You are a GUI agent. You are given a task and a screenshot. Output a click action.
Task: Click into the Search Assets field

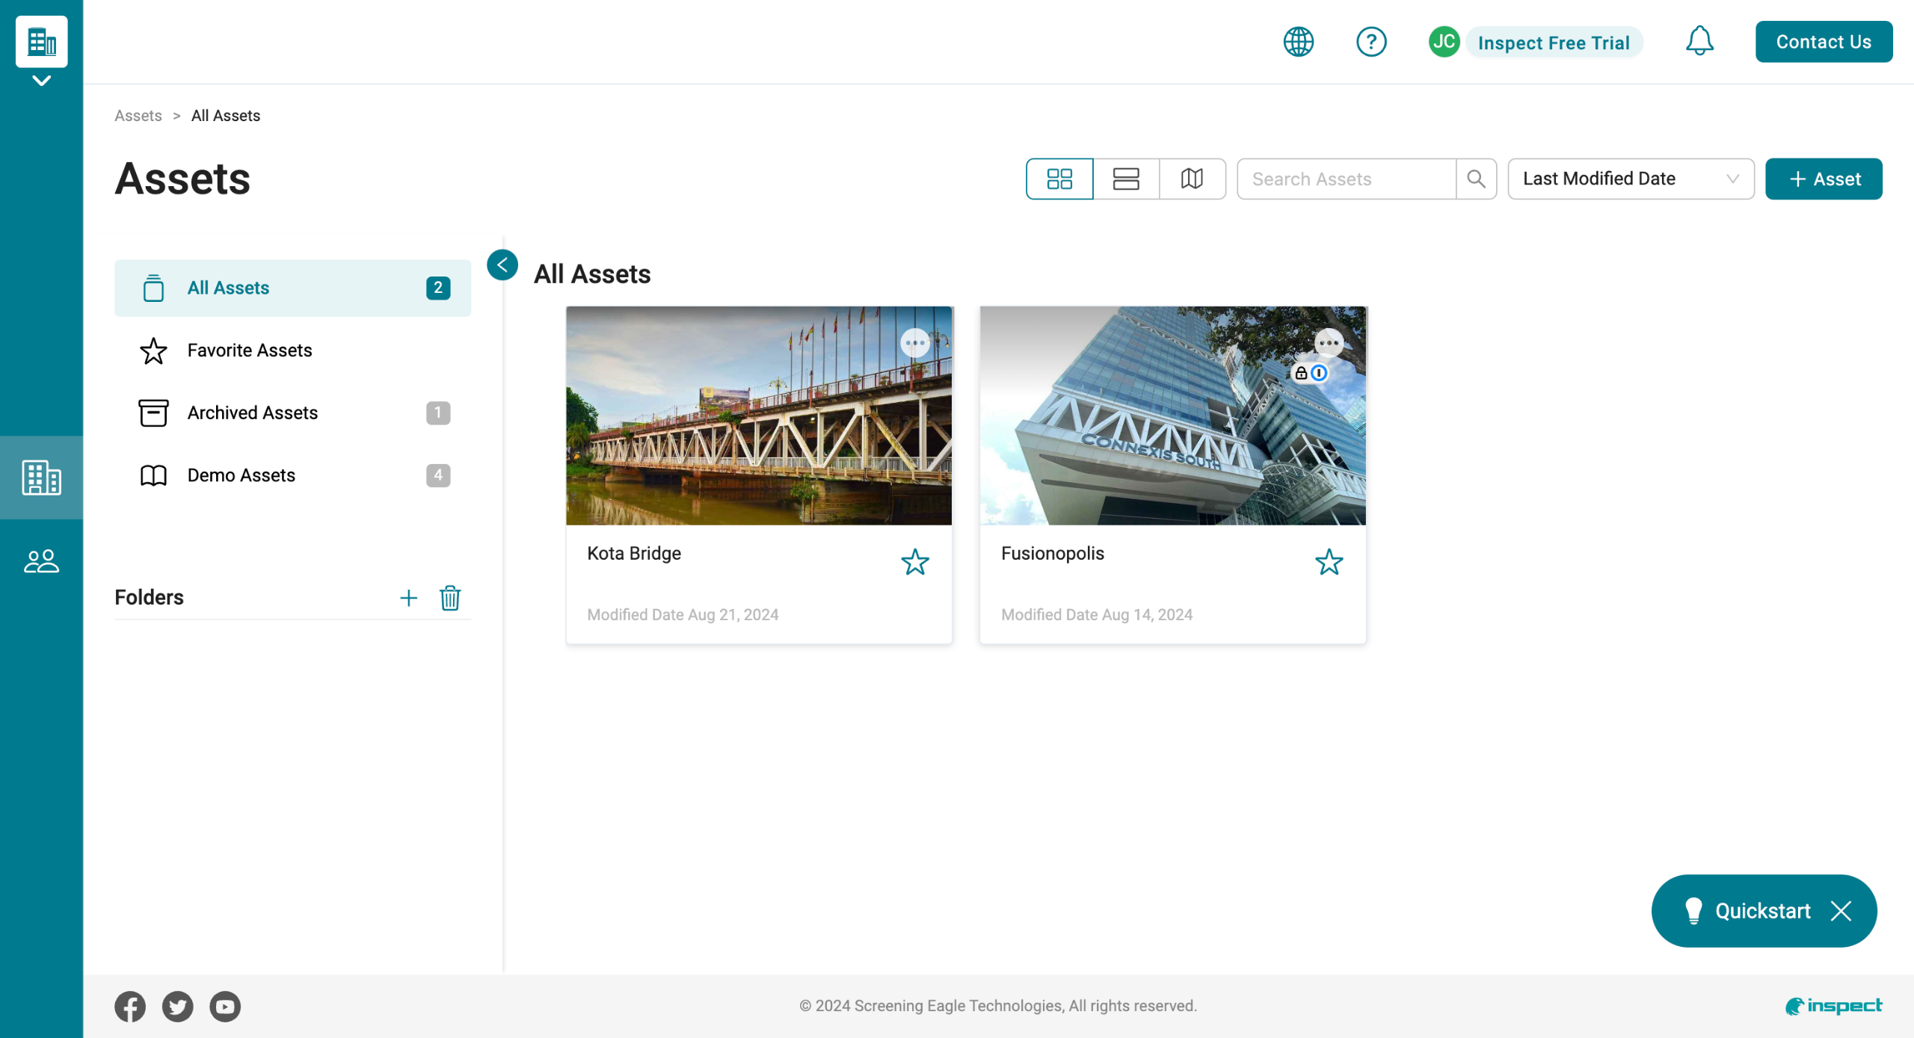1346,179
